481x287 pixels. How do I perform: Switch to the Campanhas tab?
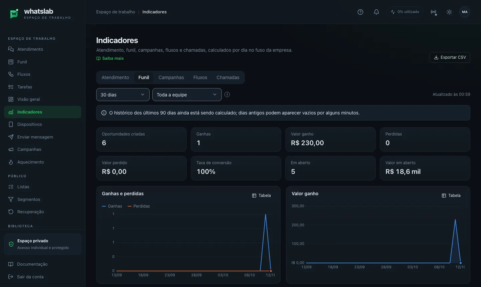(x=171, y=77)
